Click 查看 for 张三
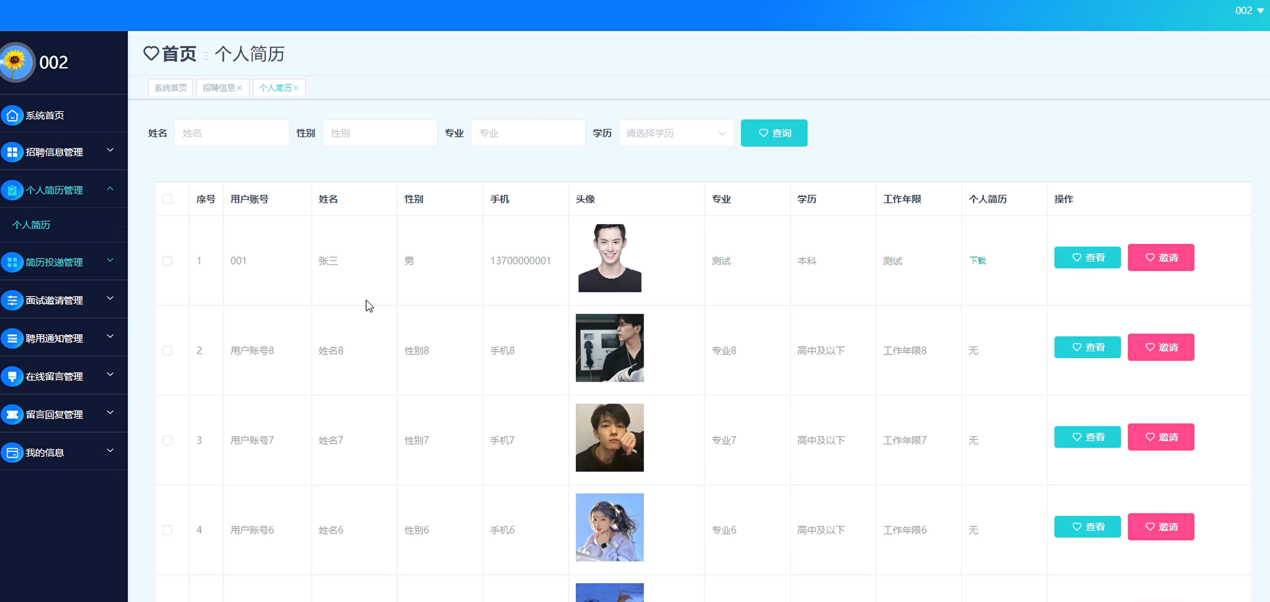Screen dimensions: 1270x602 click(x=1088, y=257)
